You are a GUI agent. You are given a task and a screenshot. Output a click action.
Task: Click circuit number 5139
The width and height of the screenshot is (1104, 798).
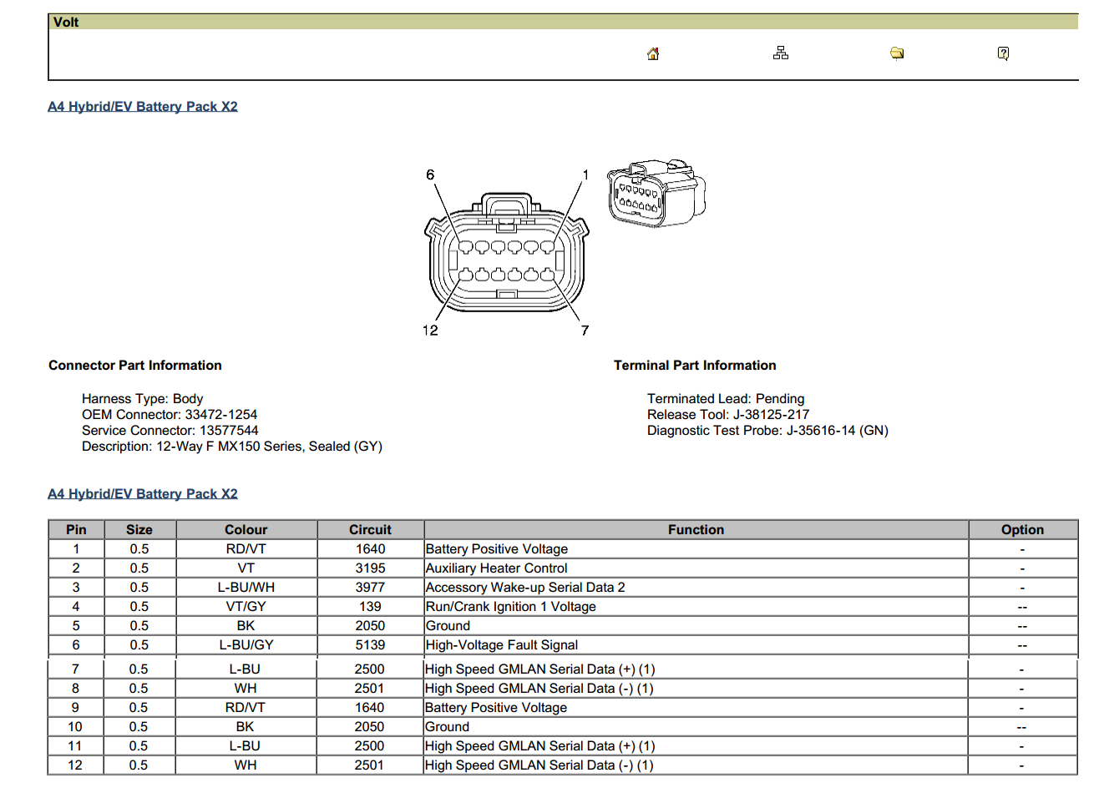pyautogui.click(x=370, y=644)
